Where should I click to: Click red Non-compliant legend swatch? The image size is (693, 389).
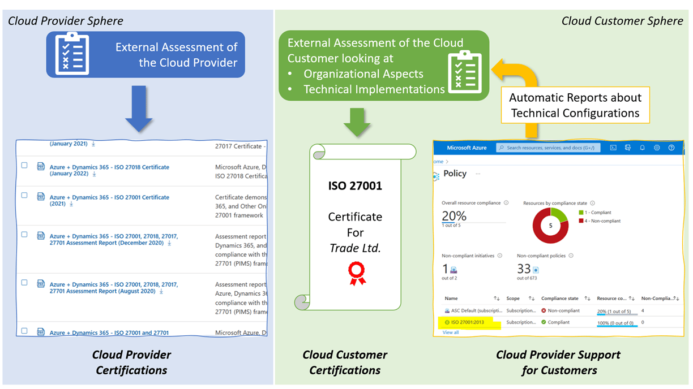[581, 221]
